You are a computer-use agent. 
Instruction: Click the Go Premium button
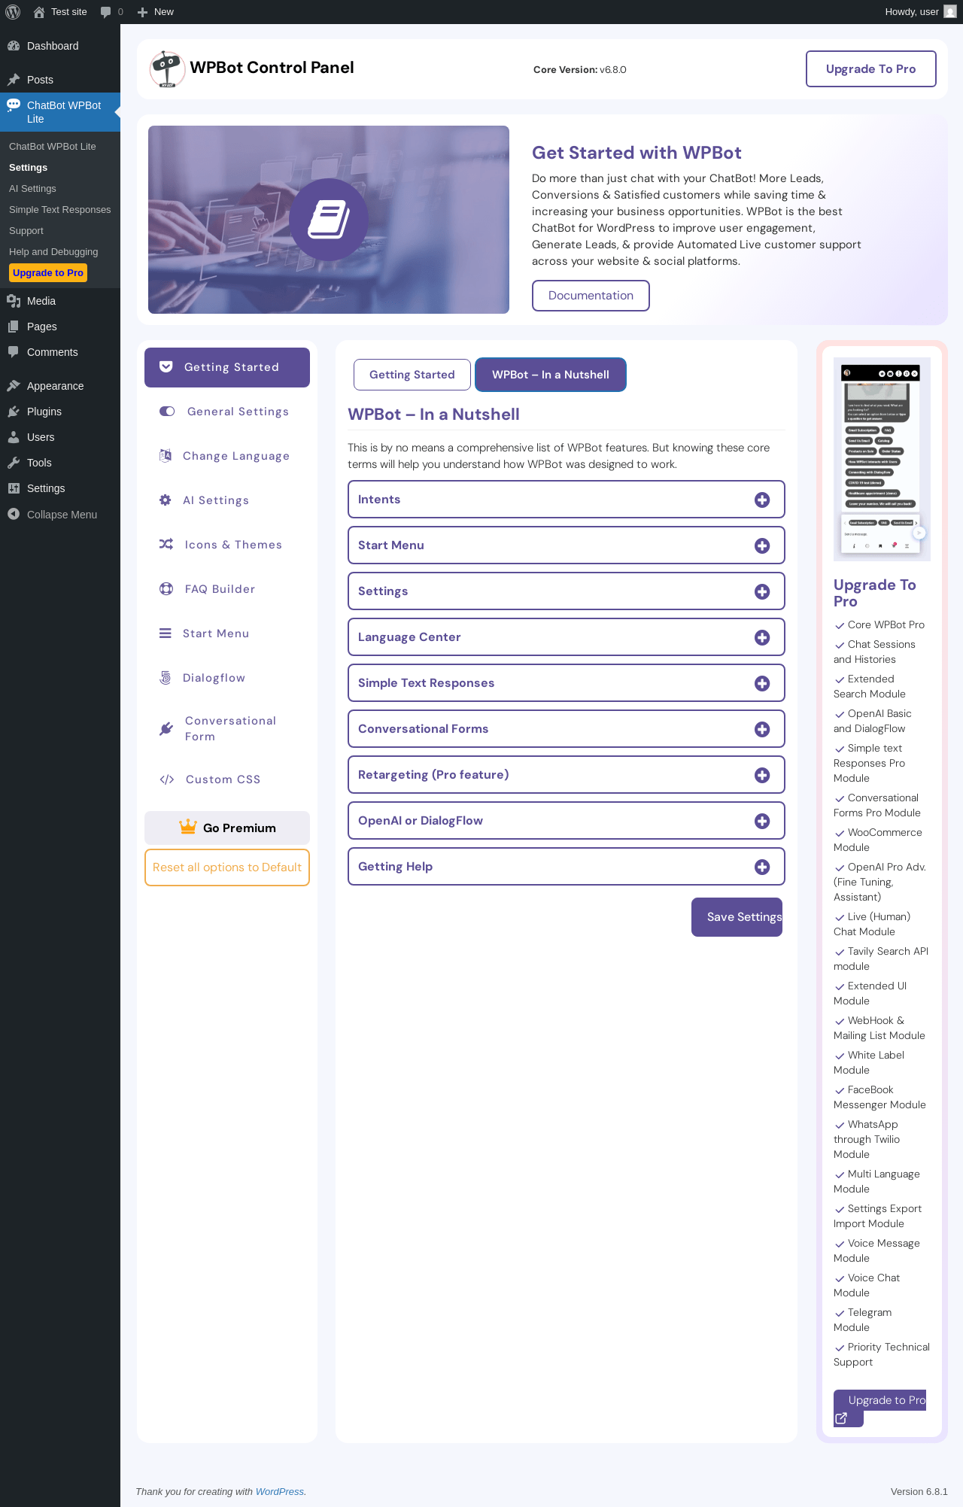227,828
